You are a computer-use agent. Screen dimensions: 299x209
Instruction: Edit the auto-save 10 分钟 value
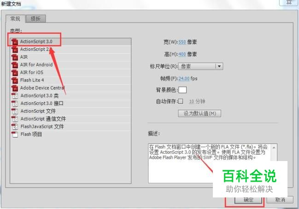point(191,102)
